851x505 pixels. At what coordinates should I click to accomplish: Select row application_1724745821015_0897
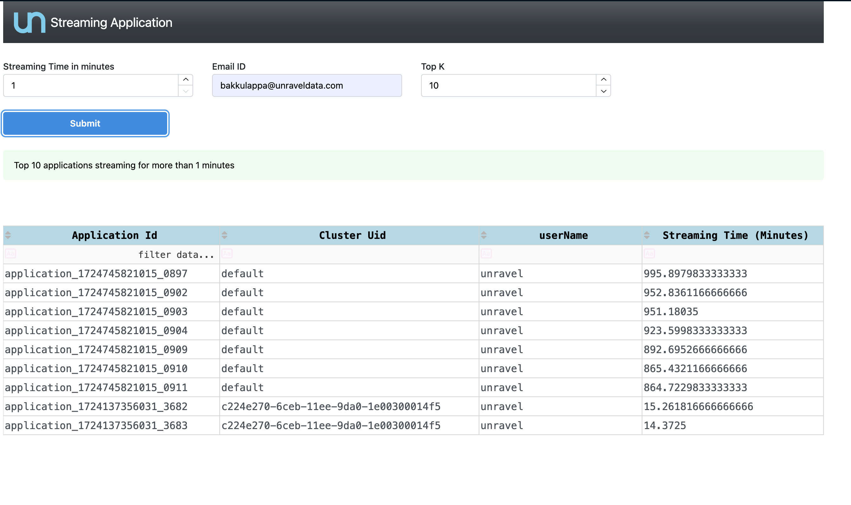pyautogui.click(x=96, y=274)
